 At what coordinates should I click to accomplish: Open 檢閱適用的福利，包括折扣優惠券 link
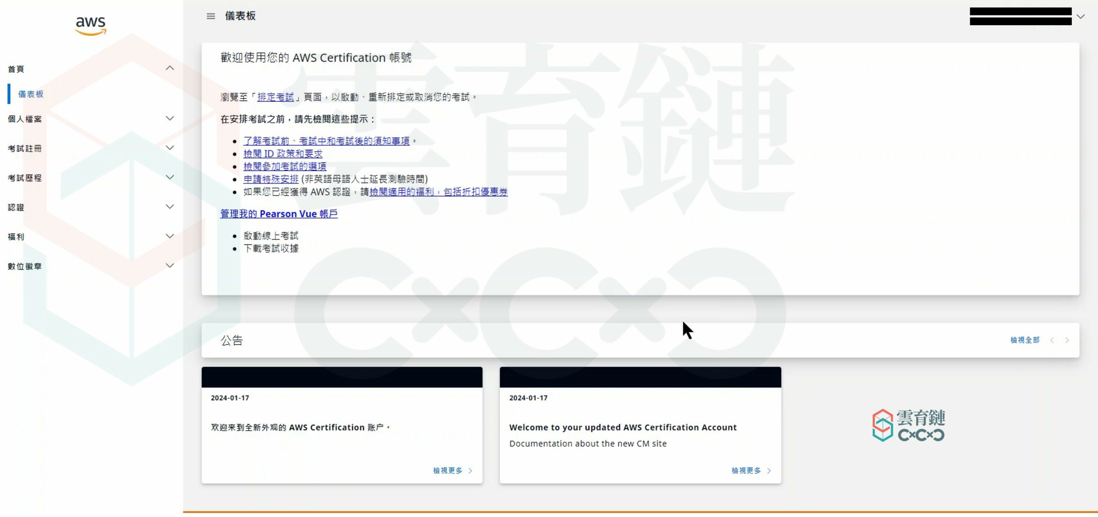click(438, 192)
